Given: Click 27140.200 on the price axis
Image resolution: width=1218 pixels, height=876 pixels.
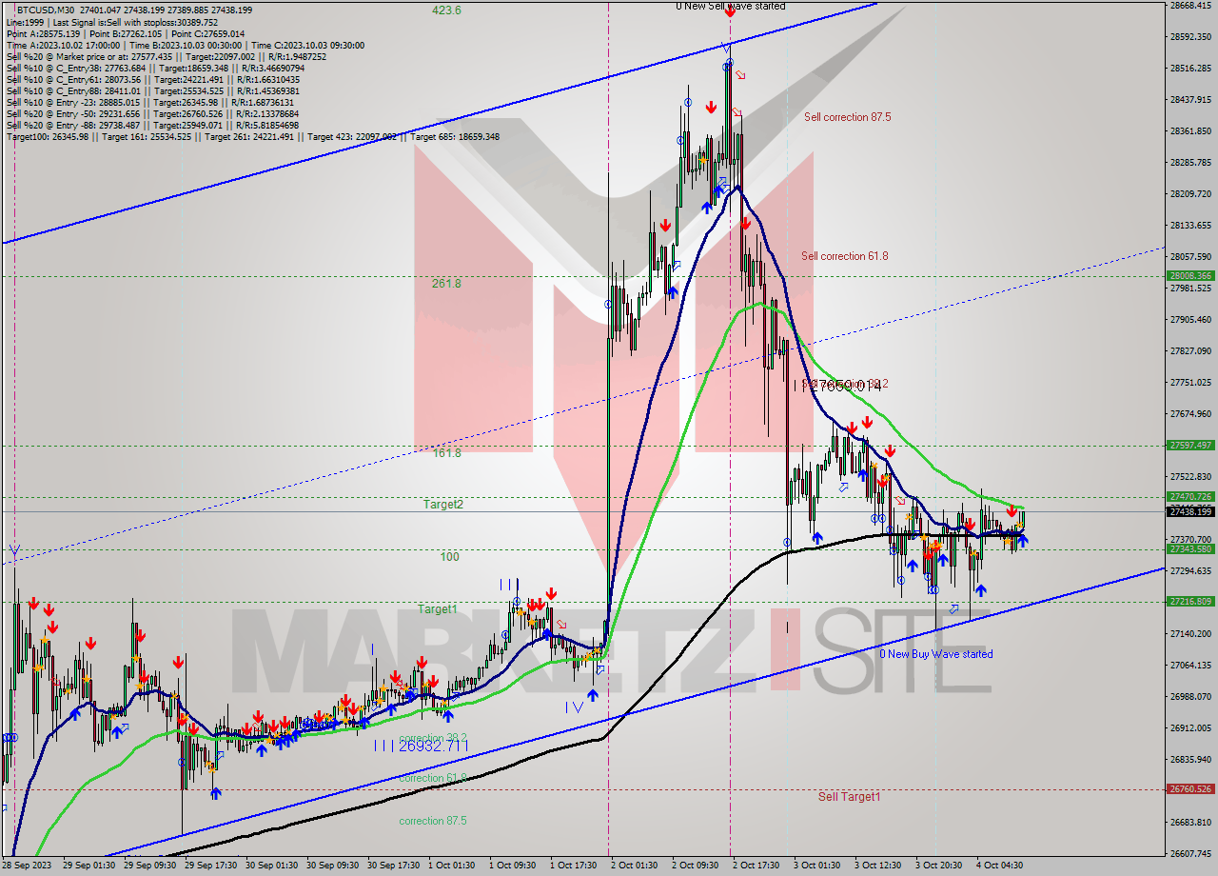Looking at the screenshot, I should [1190, 633].
